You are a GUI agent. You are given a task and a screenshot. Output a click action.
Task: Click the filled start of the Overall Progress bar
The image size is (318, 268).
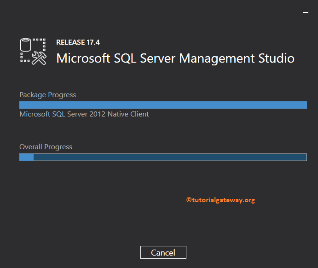[26, 157]
